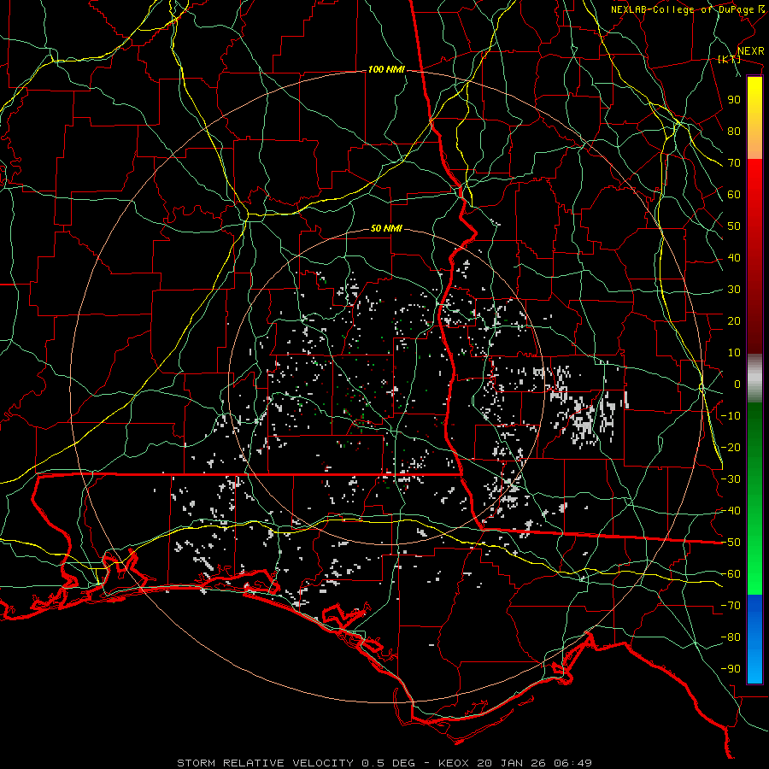
Task: Select the red band of the velocity color bar
Action: (x=754, y=255)
